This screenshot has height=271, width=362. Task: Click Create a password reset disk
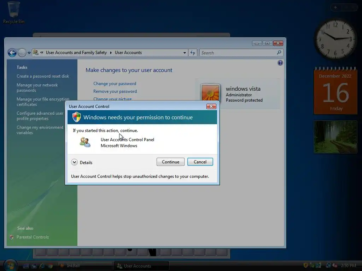click(43, 76)
